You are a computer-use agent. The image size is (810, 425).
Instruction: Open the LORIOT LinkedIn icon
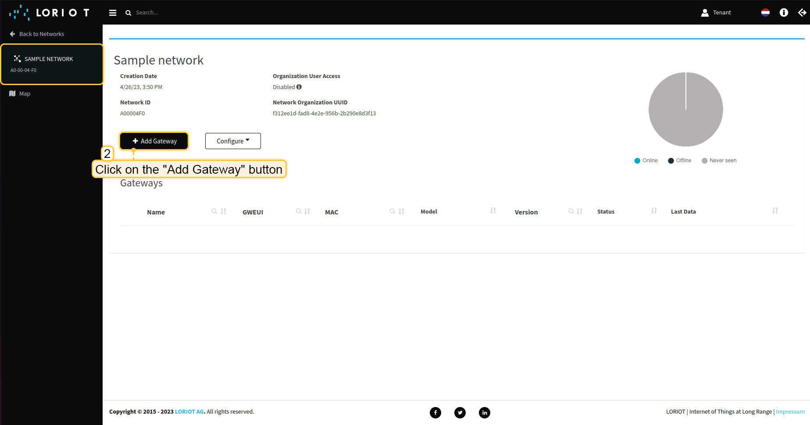point(484,412)
